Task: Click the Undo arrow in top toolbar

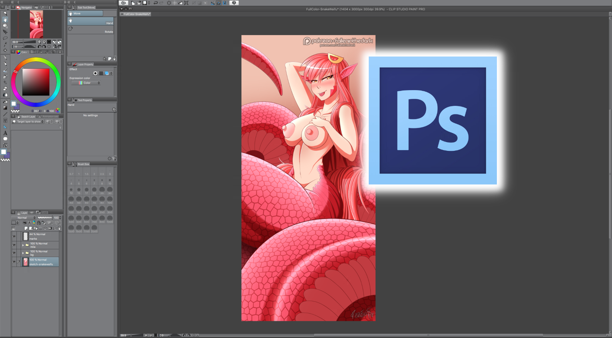Action: pos(155,3)
